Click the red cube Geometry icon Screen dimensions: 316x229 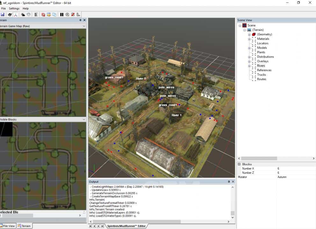254,34
